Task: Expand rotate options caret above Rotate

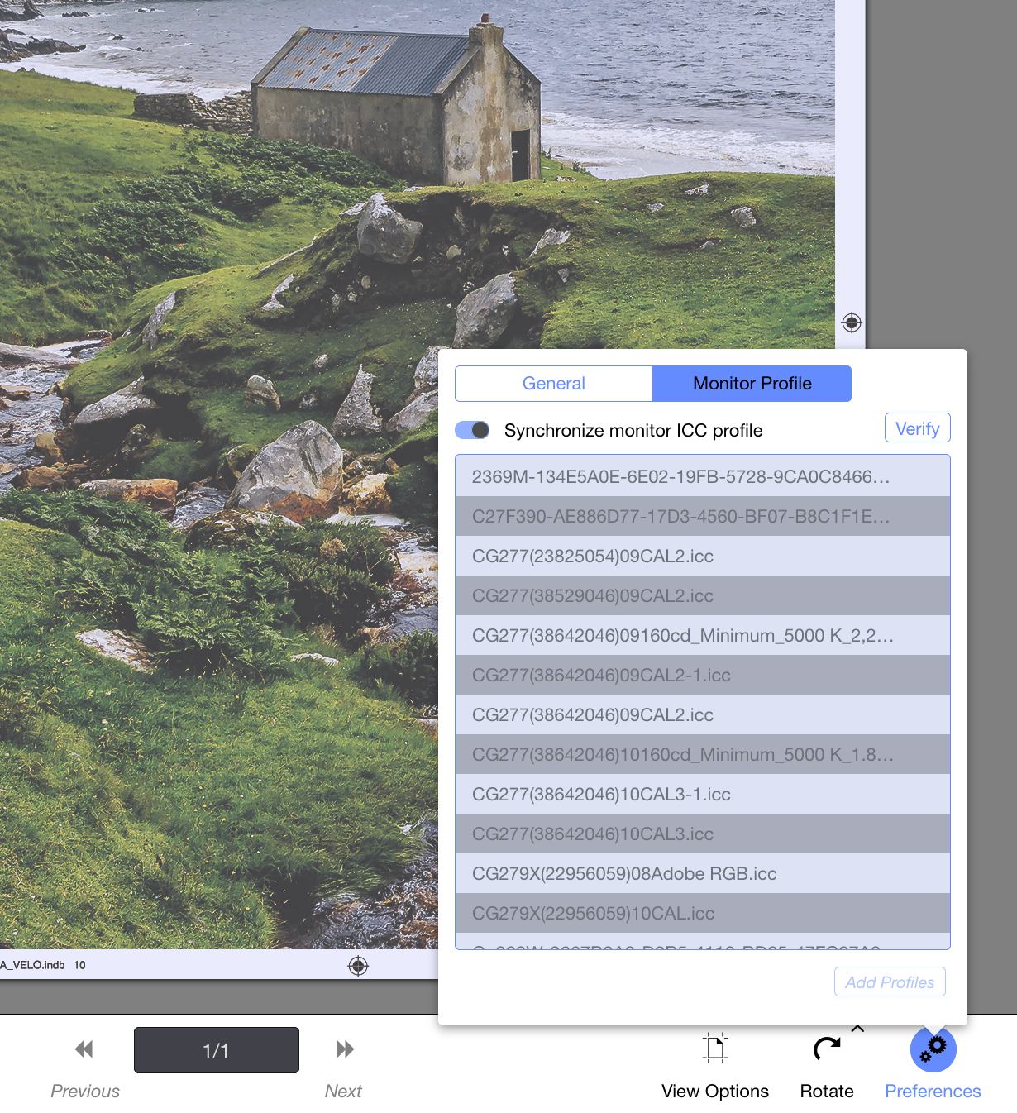Action: point(857,1029)
